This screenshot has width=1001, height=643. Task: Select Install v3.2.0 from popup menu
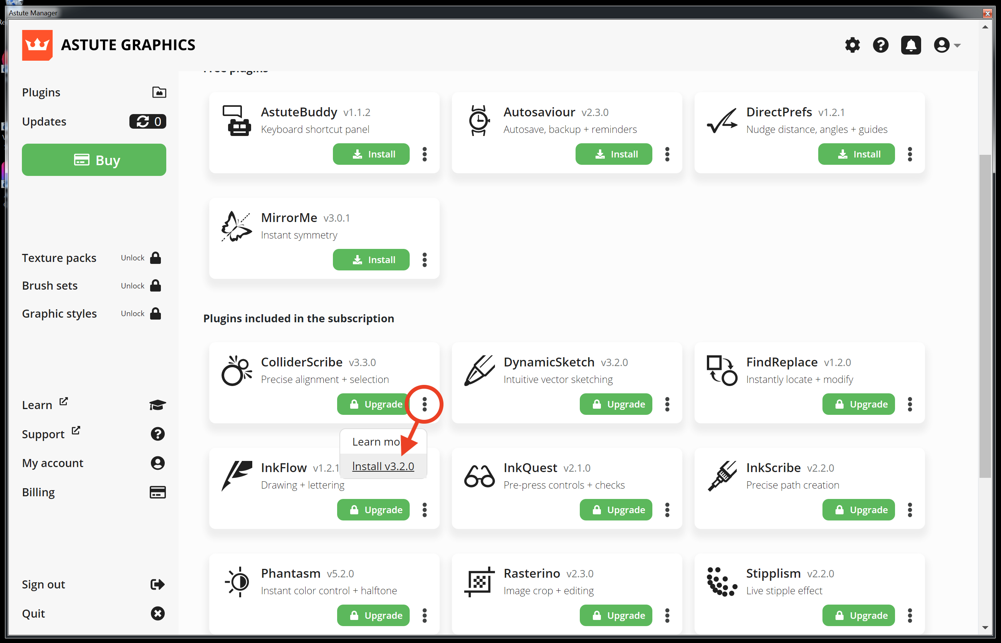[x=383, y=466]
